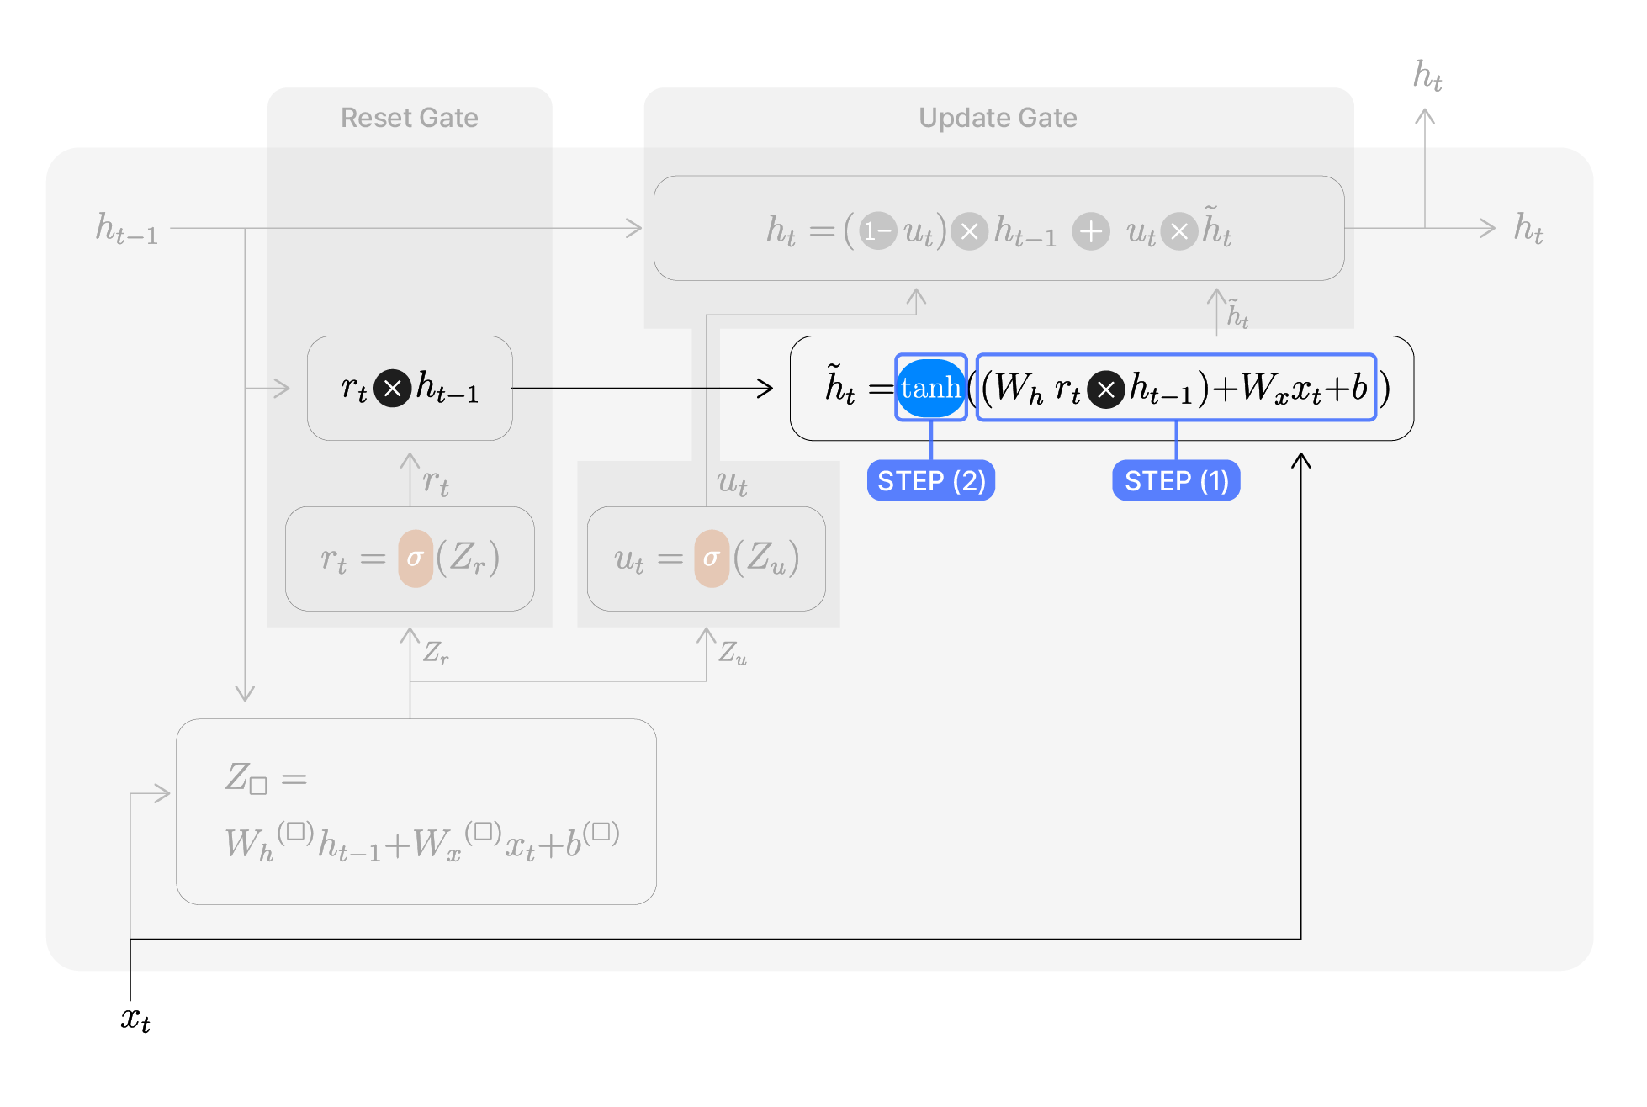Screen dimensions: 1647x1107
Task: Click the h_t output label at the right arrow
Action: [1528, 228]
